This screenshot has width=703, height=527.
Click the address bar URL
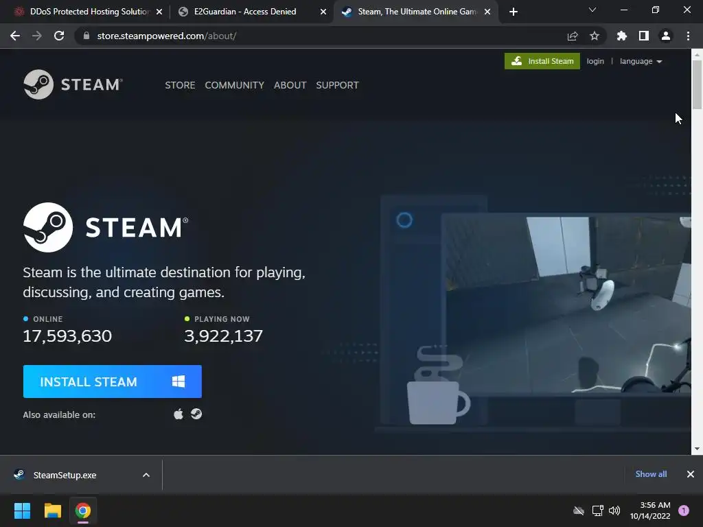166,36
